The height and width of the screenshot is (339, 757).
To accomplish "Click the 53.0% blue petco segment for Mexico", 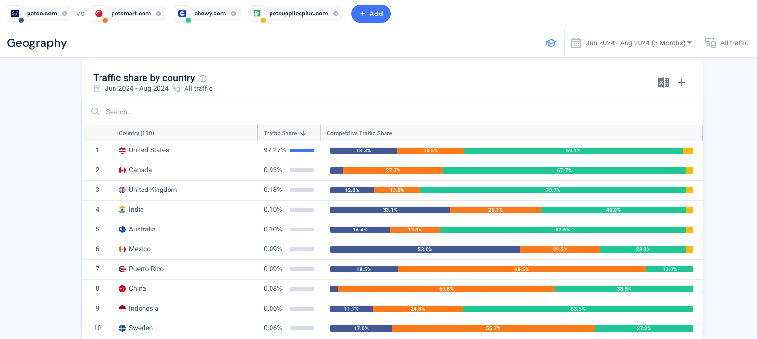I will (x=425, y=249).
